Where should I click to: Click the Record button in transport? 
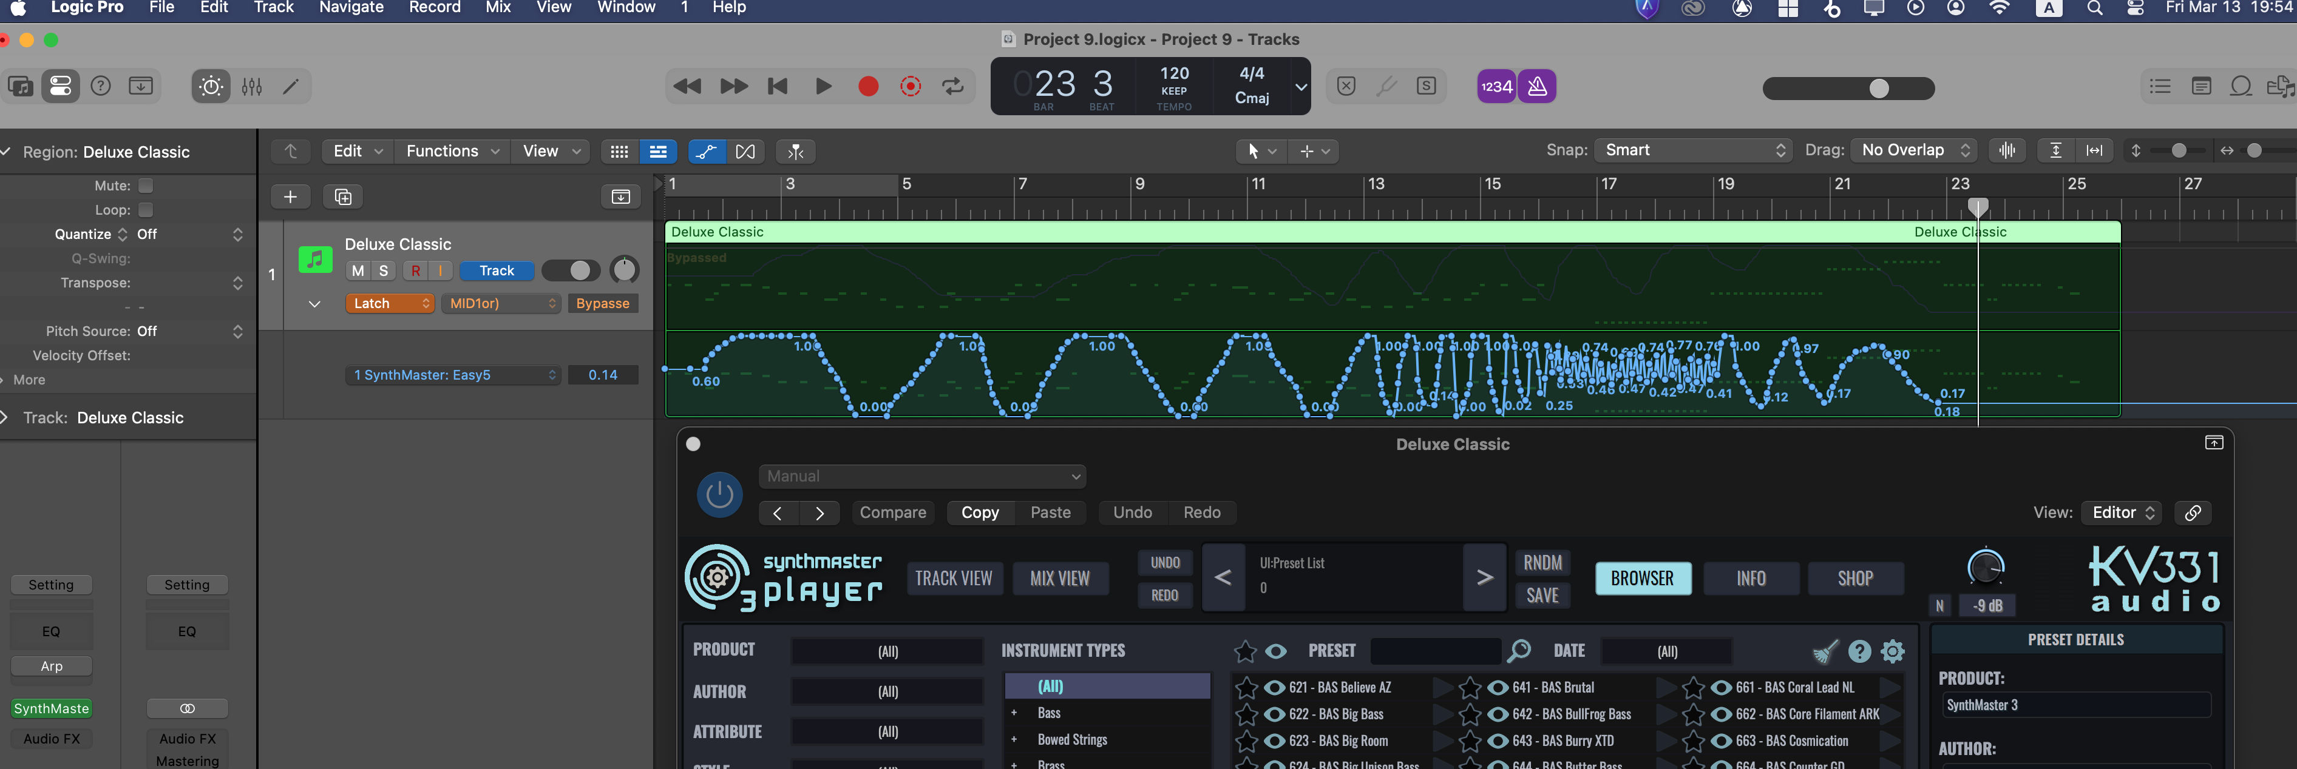point(867,87)
